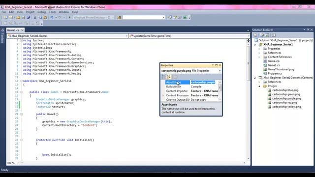The width and height of the screenshot is (315, 177).
Task: Close the Game1.cs tab
Action: pos(22,30)
